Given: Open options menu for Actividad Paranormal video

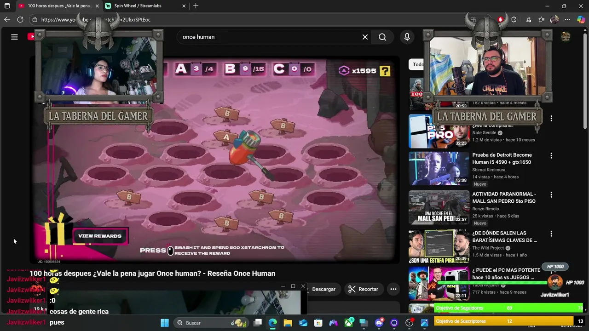Looking at the screenshot, I should (x=551, y=195).
